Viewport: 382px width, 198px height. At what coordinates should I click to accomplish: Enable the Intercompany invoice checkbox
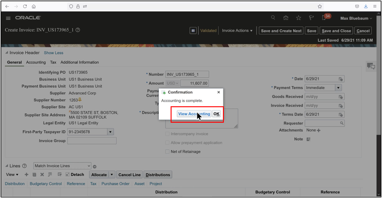167,134
